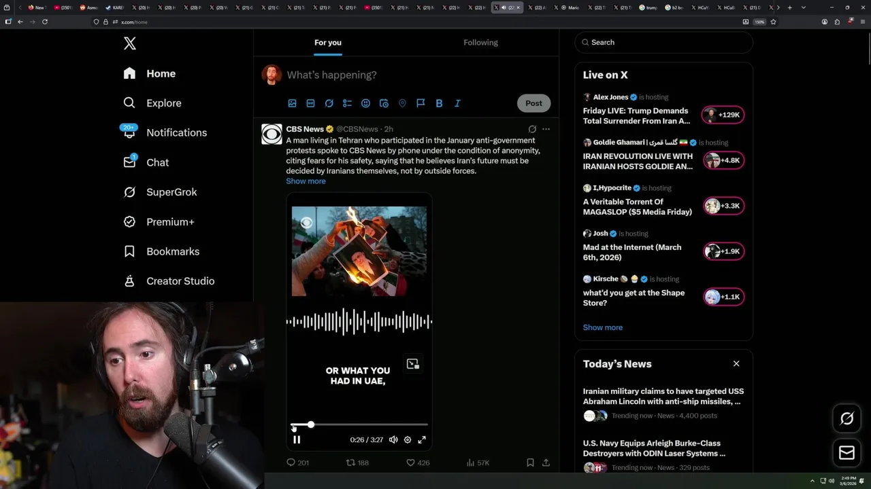Toggle bold formatting in composer
871x489 pixels.
(x=439, y=103)
